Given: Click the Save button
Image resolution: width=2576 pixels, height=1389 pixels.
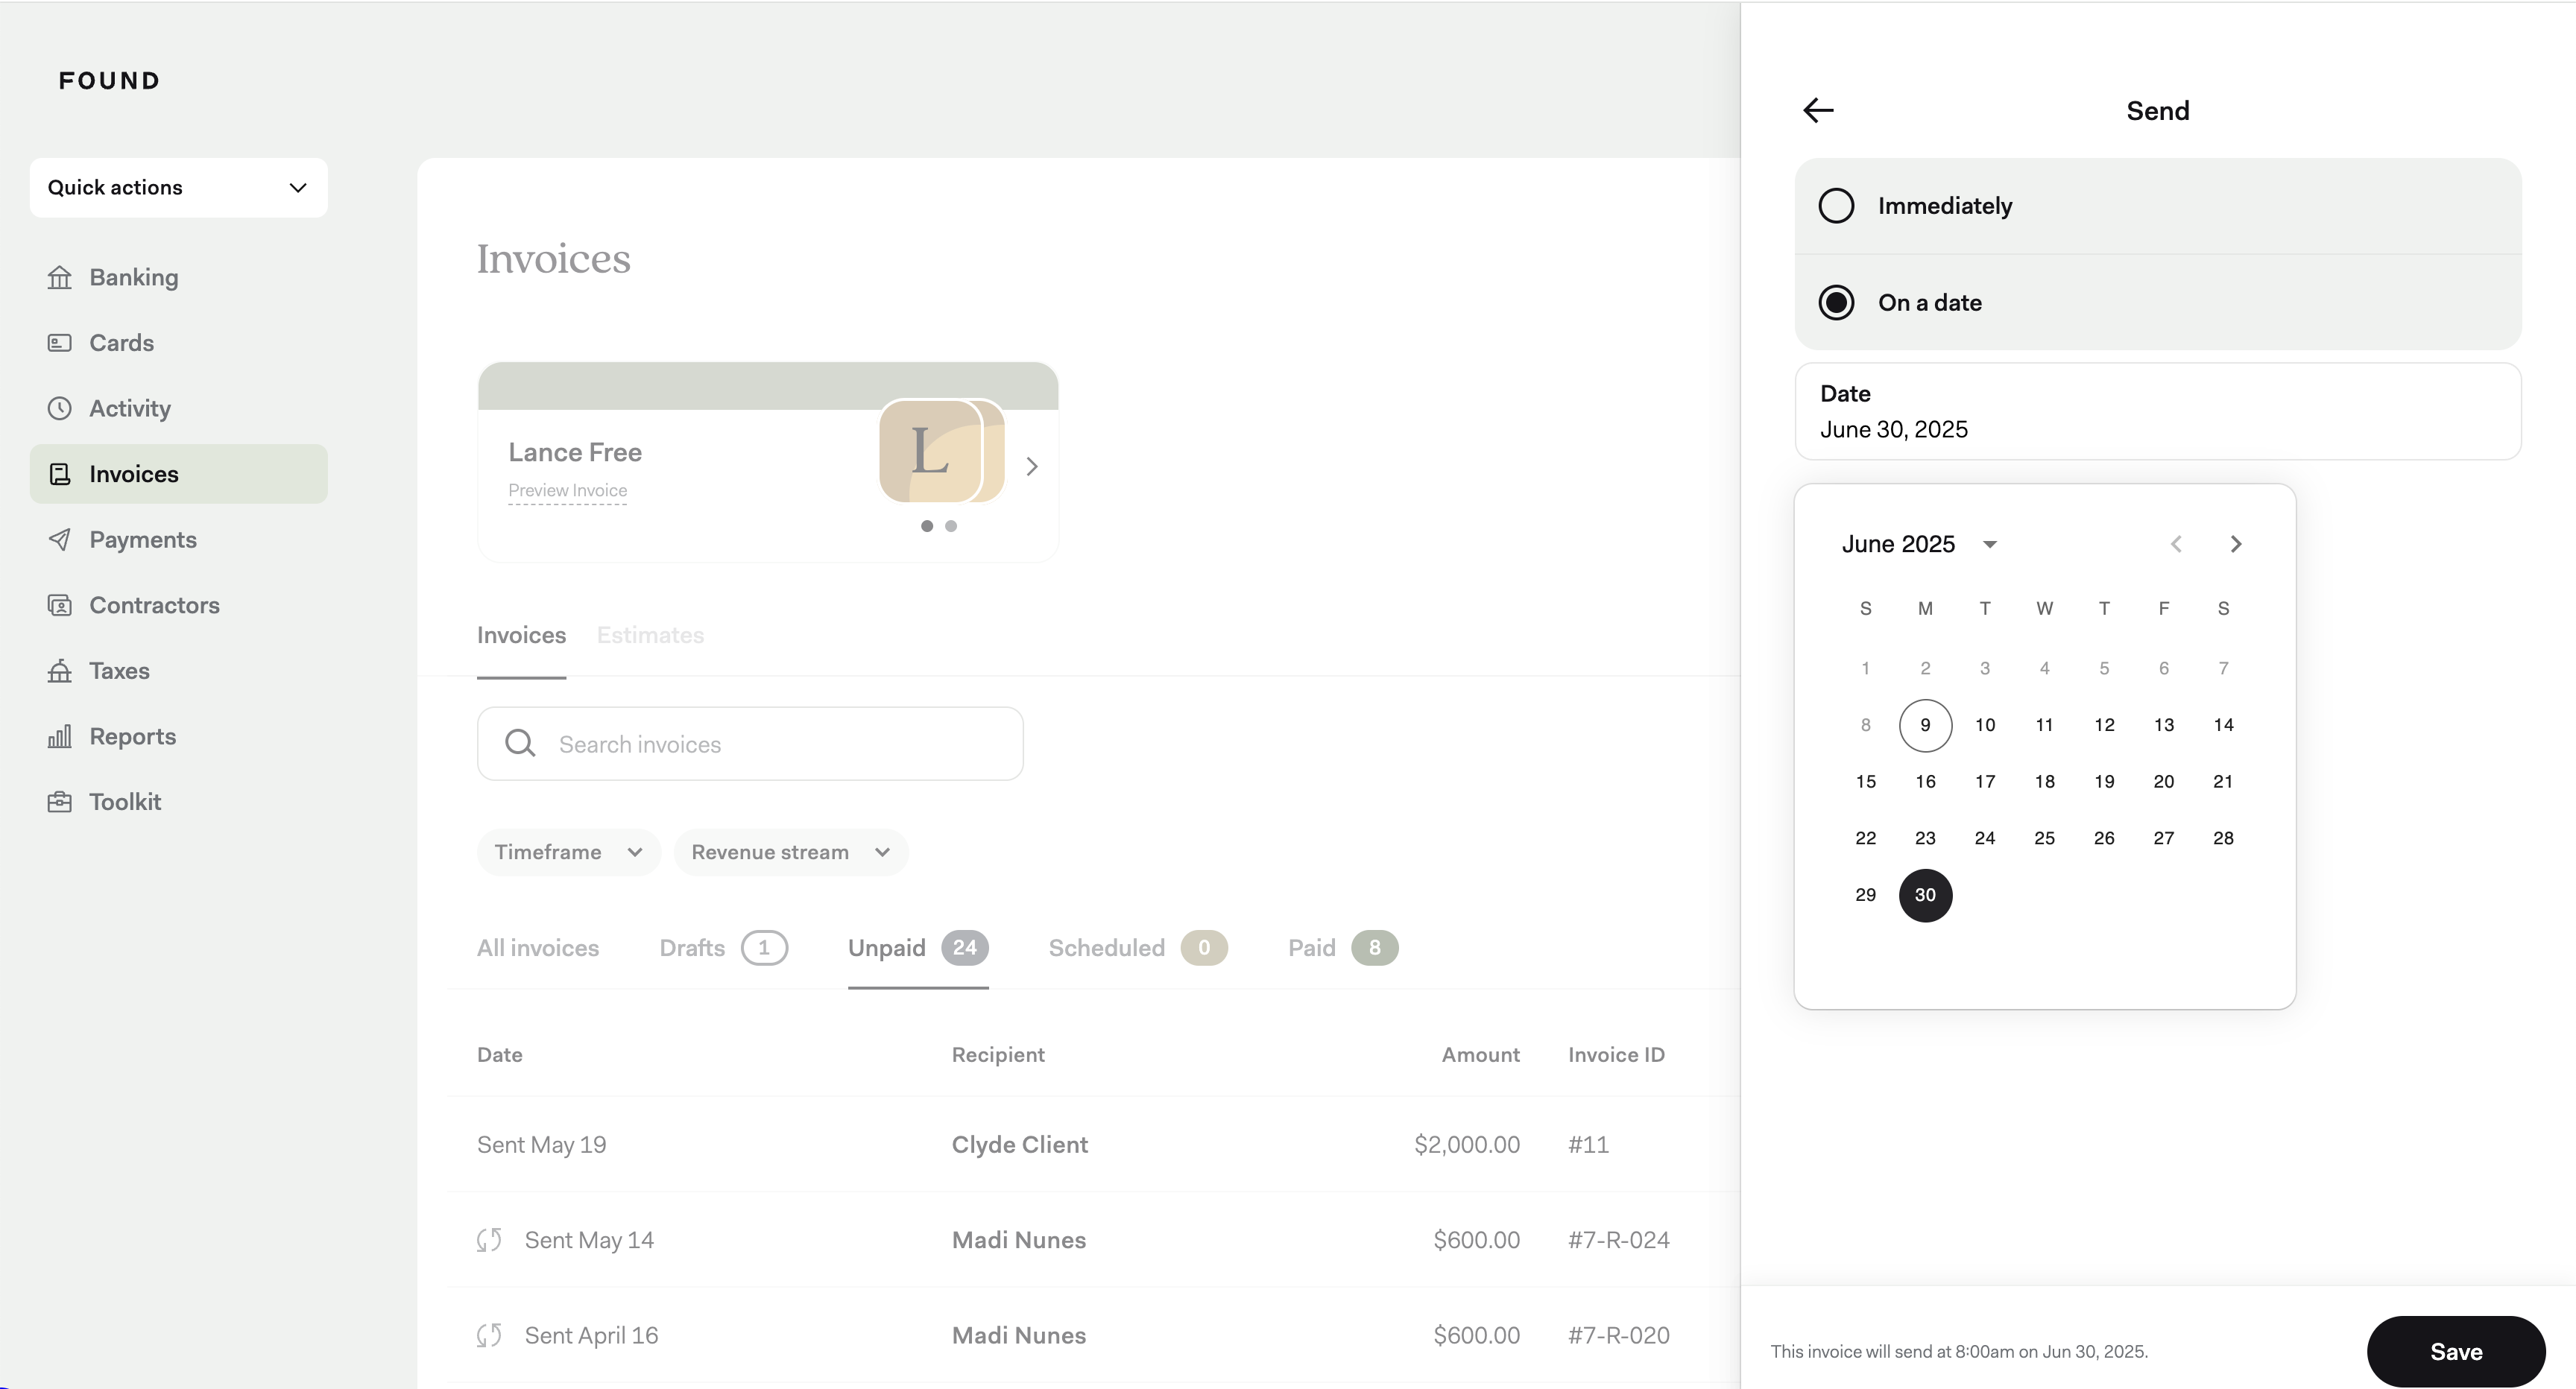Looking at the screenshot, I should click(x=2455, y=1351).
